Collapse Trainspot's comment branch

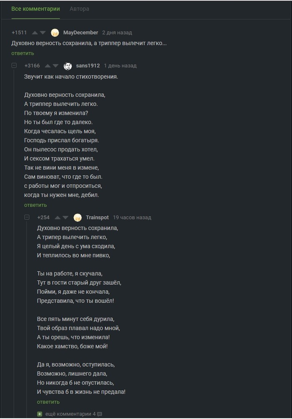[x=27, y=217]
